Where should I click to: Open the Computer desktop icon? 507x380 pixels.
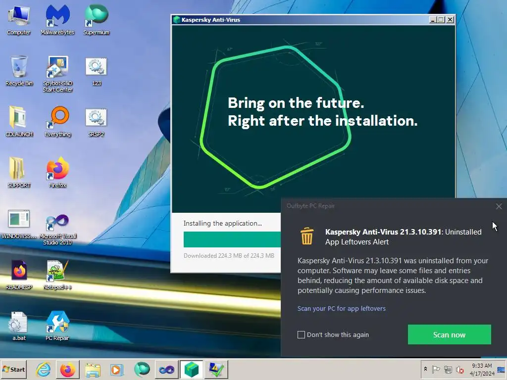coord(19,20)
